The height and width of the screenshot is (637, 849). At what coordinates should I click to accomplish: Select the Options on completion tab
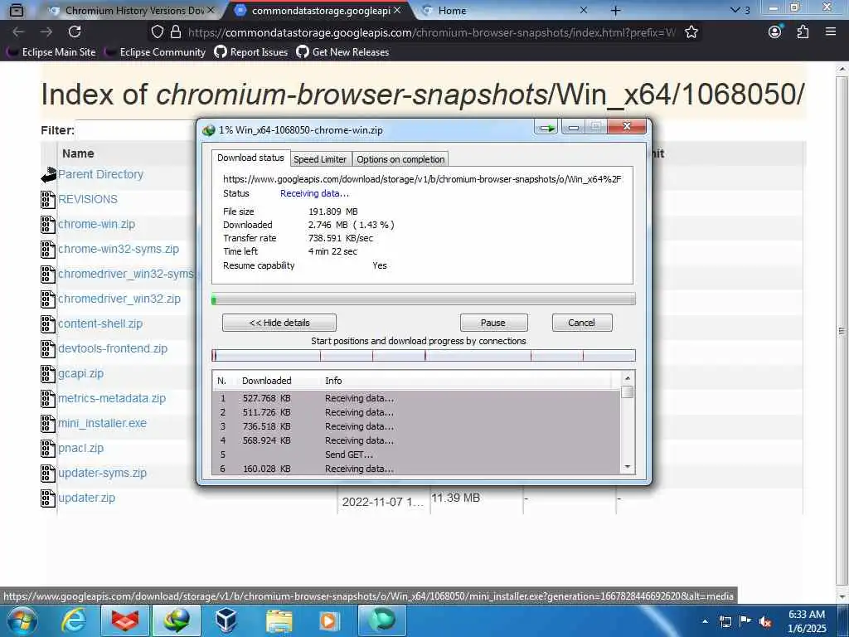click(x=400, y=159)
